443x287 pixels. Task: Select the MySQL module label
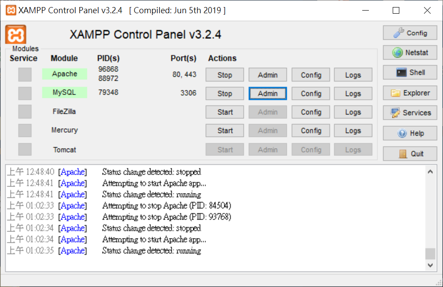tap(64, 93)
